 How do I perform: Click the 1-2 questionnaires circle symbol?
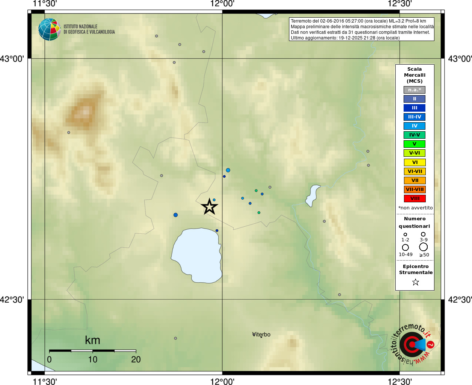click(x=405, y=234)
